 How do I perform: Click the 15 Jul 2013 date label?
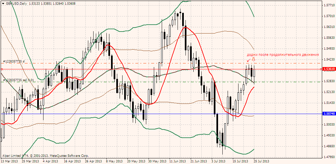click(x=240, y=161)
